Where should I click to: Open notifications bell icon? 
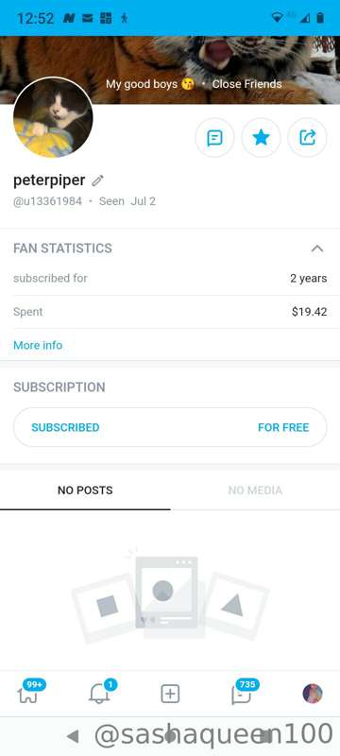[x=100, y=694]
